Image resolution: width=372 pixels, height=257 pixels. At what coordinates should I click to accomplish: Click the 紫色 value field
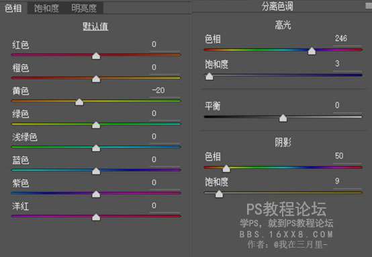tap(165, 183)
